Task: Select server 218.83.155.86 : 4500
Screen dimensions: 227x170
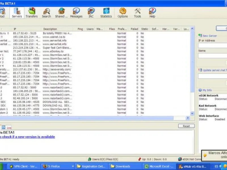Action: 95,62
